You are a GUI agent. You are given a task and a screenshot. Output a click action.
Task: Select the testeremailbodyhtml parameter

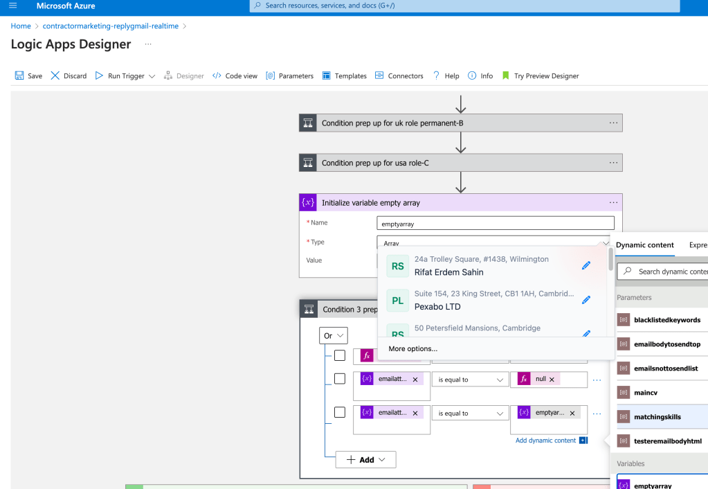pos(662,441)
